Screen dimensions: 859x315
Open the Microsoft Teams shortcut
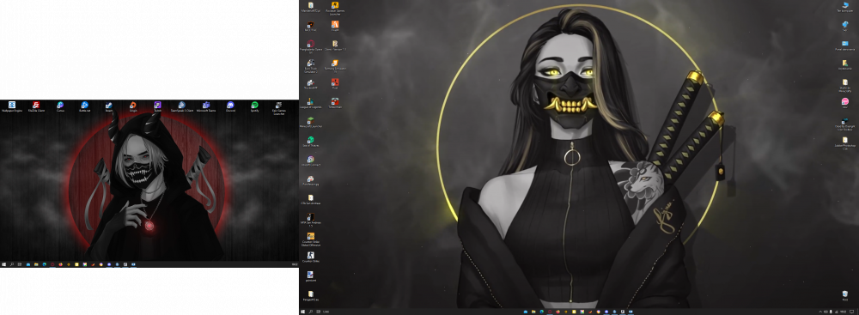click(206, 106)
